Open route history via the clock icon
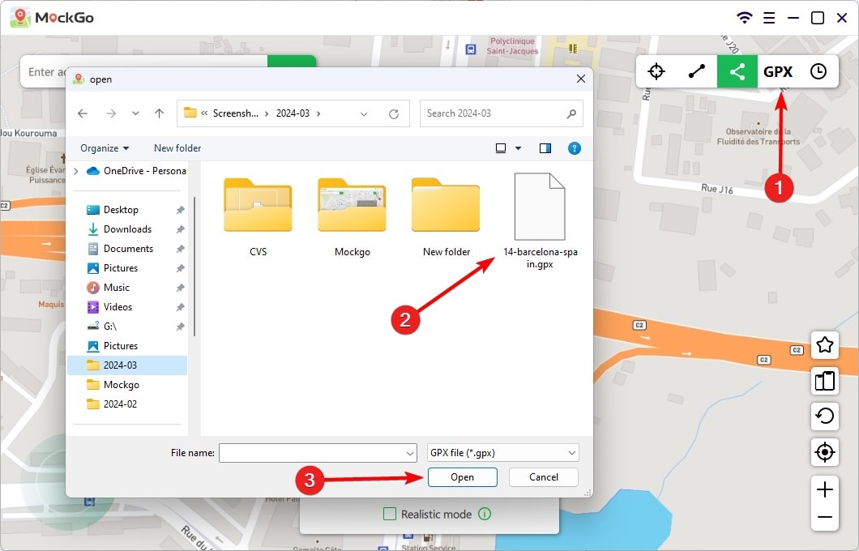The height and width of the screenshot is (551, 859). coord(818,71)
